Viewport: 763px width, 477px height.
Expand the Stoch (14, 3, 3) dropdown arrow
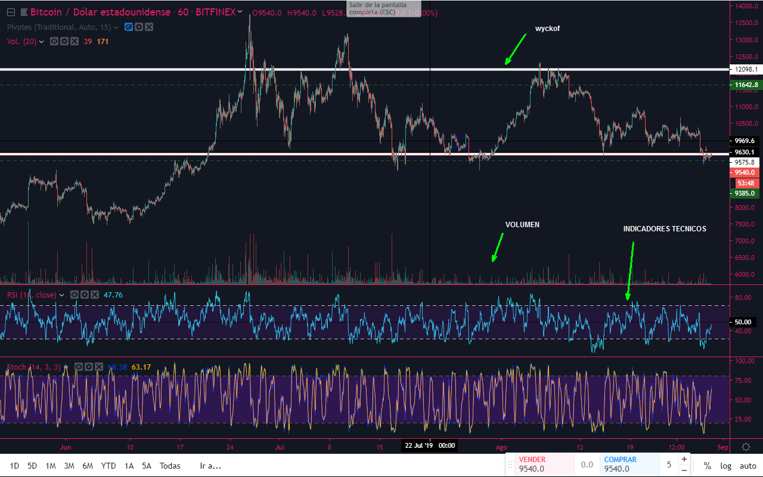coord(66,367)
